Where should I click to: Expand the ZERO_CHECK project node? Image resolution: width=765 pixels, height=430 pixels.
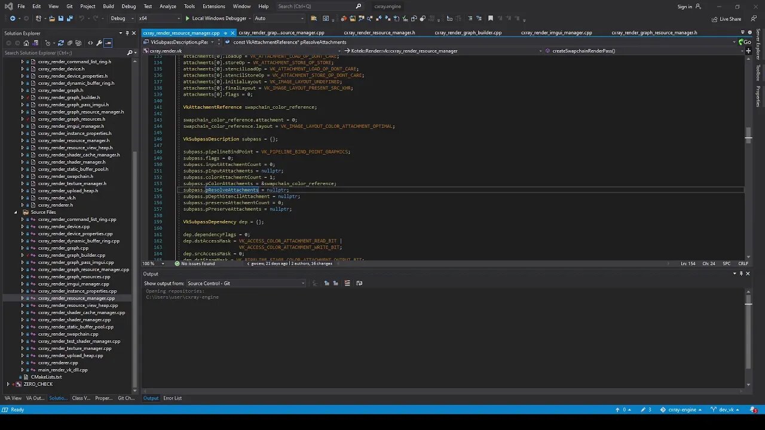(8, 384)
